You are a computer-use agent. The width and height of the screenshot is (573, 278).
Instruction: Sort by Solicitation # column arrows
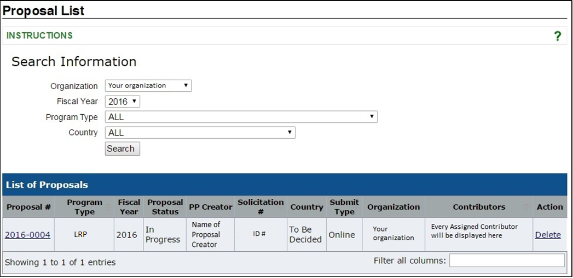[x=281, y=207]
